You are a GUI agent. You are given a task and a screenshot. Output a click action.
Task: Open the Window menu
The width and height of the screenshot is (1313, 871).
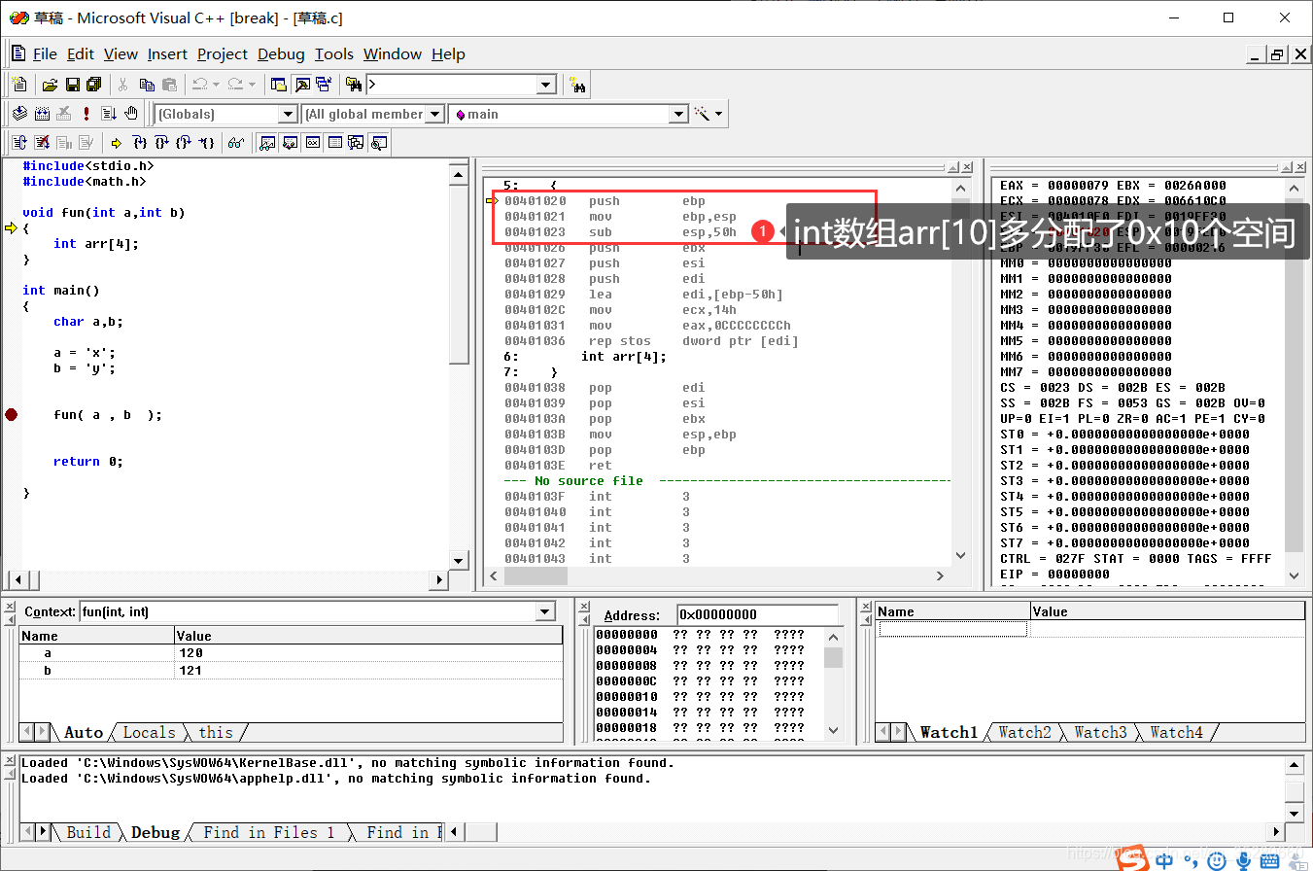point(393,54)
